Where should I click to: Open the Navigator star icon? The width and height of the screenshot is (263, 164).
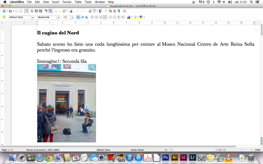point(106,11)
